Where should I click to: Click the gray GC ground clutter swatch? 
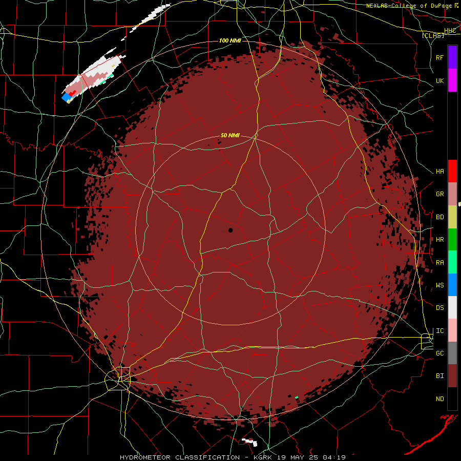pos(452,353)
